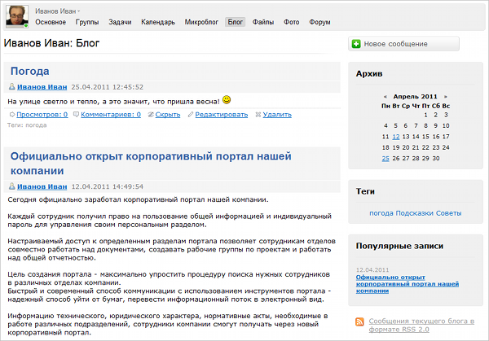Click author icon beside Погода post

coord(11,86)
